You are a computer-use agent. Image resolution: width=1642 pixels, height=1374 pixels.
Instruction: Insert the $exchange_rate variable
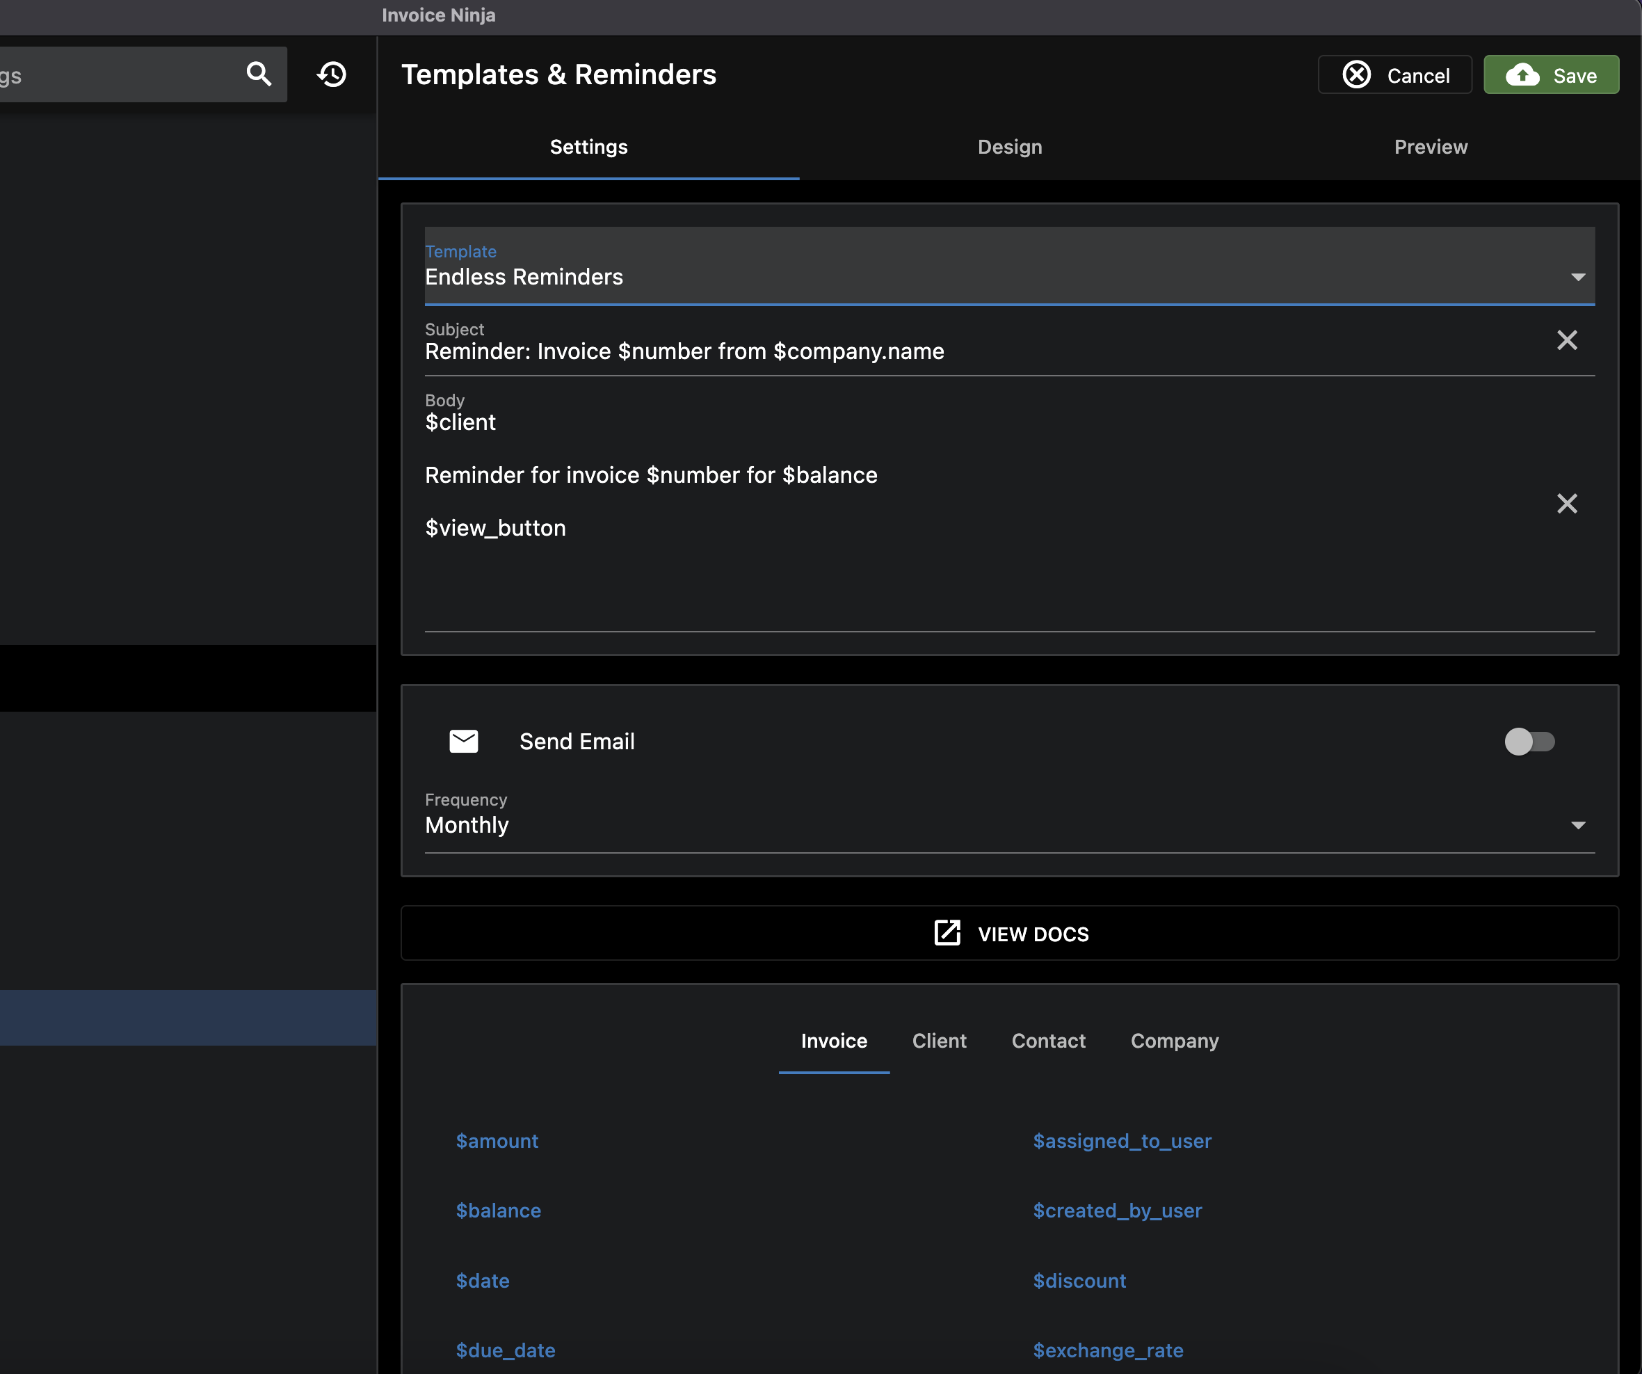coord(1108,1350)
